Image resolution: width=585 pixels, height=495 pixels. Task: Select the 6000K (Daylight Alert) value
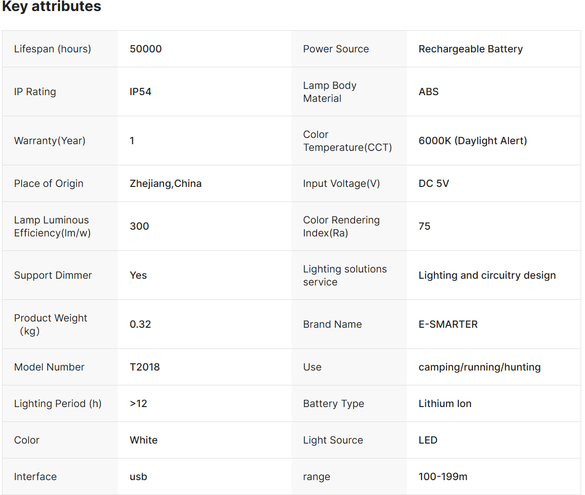coord(473,141)
